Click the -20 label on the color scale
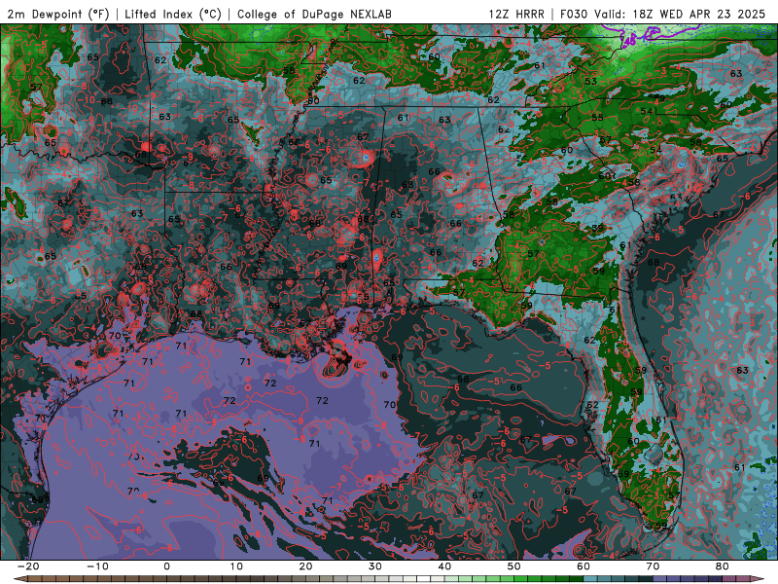Viewport: 778px width, 584px height. click(x=28, y=566)
